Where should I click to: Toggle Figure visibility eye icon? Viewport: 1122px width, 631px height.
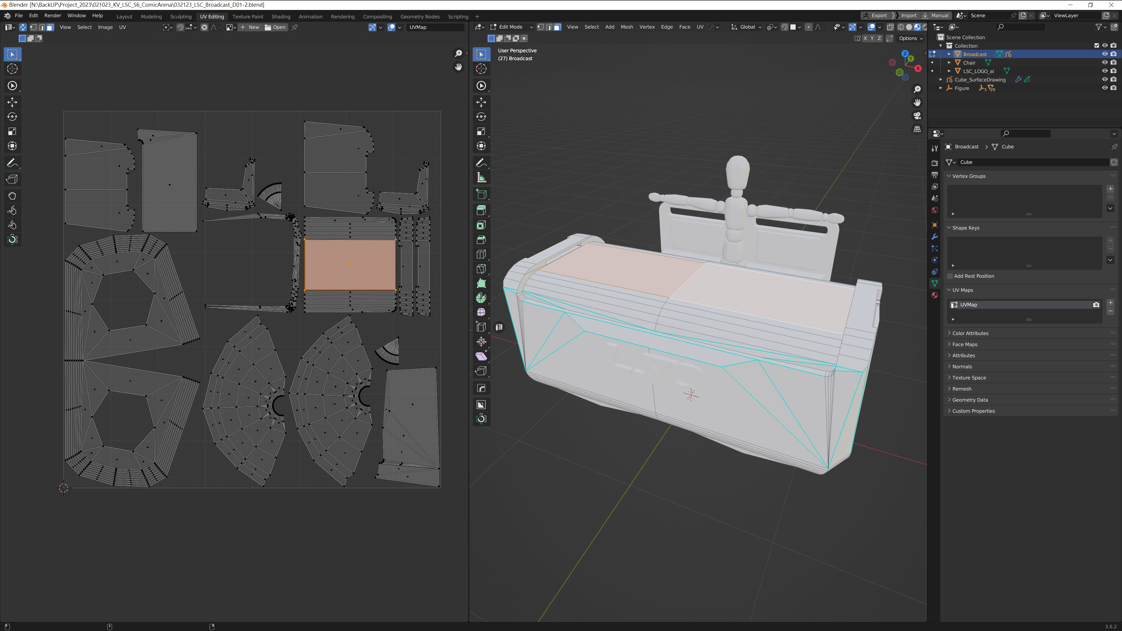(x=1104, y=88)
